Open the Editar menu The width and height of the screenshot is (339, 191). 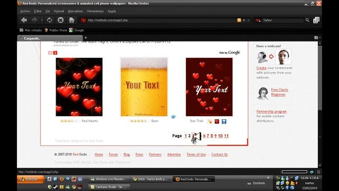point(38,11)
